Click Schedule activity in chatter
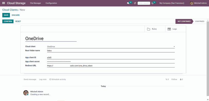 click(x=58, y=79)
